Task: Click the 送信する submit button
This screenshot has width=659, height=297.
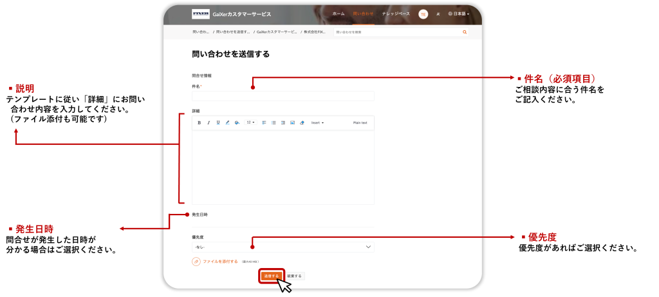Action: point(271,276)
